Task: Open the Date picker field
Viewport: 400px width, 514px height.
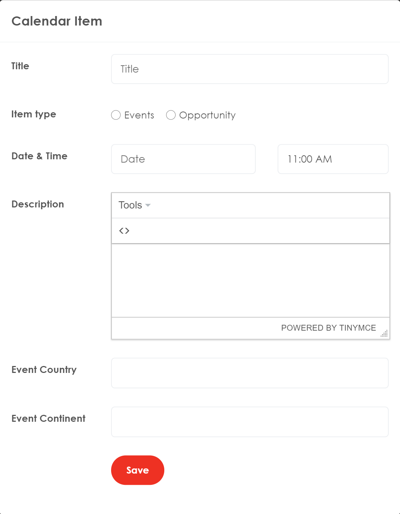Action: [183, 159]
